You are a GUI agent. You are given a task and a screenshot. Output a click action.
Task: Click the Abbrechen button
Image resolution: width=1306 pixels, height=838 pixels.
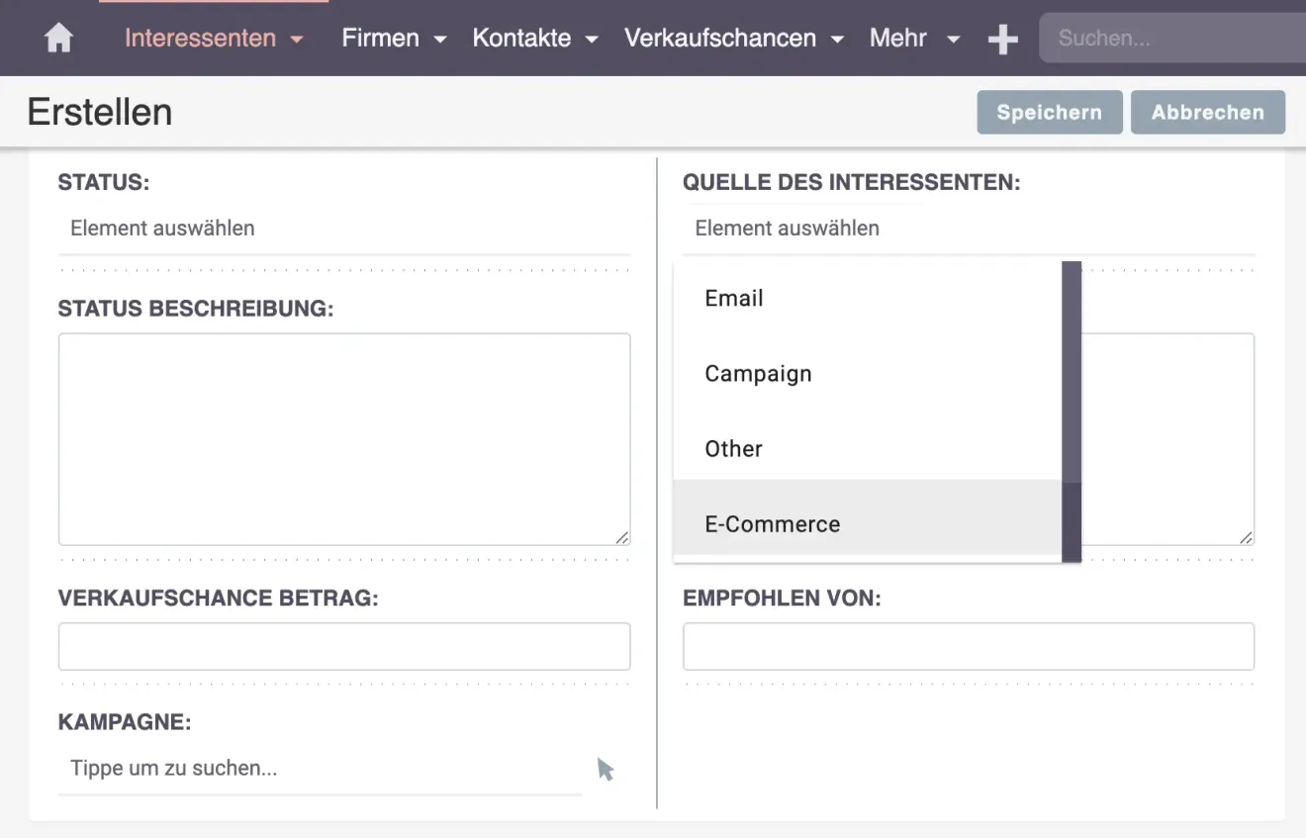(1207, 112)
